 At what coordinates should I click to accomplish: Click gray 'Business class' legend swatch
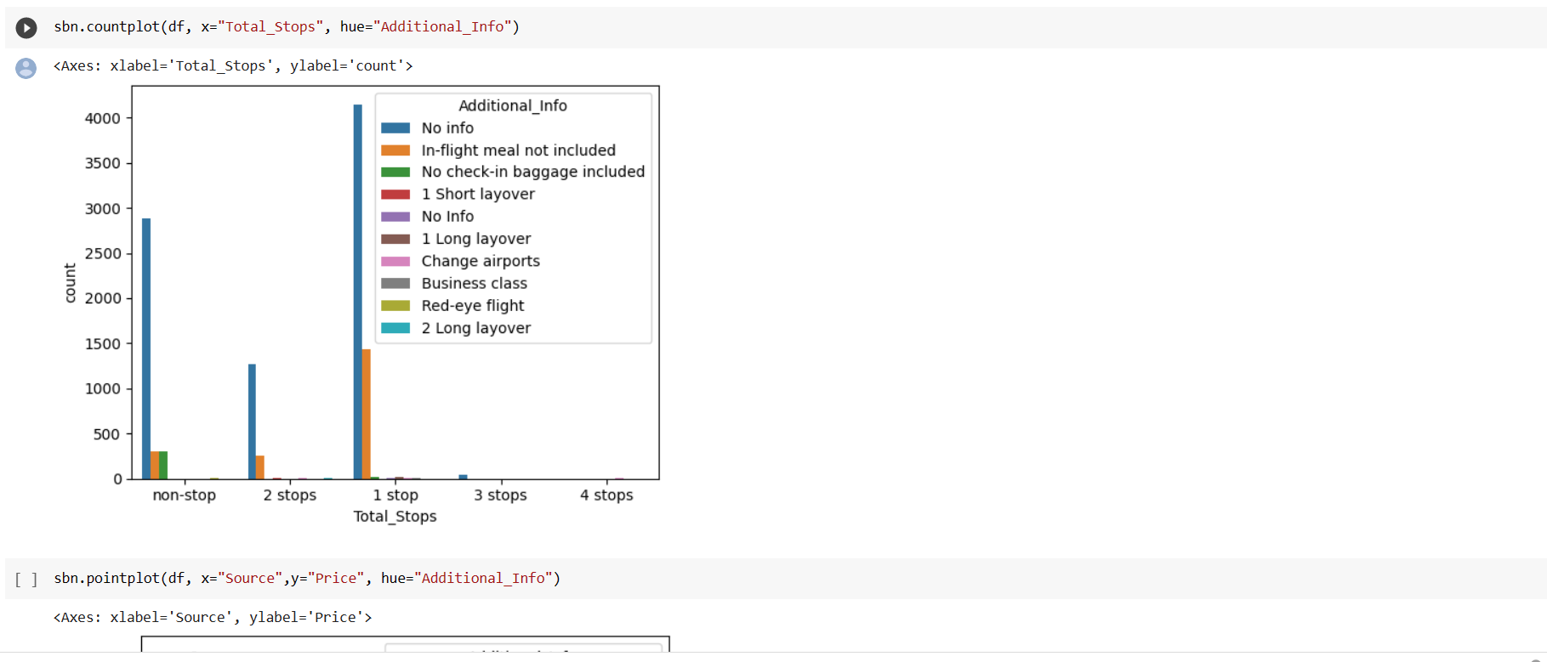[x=395, y=284]
